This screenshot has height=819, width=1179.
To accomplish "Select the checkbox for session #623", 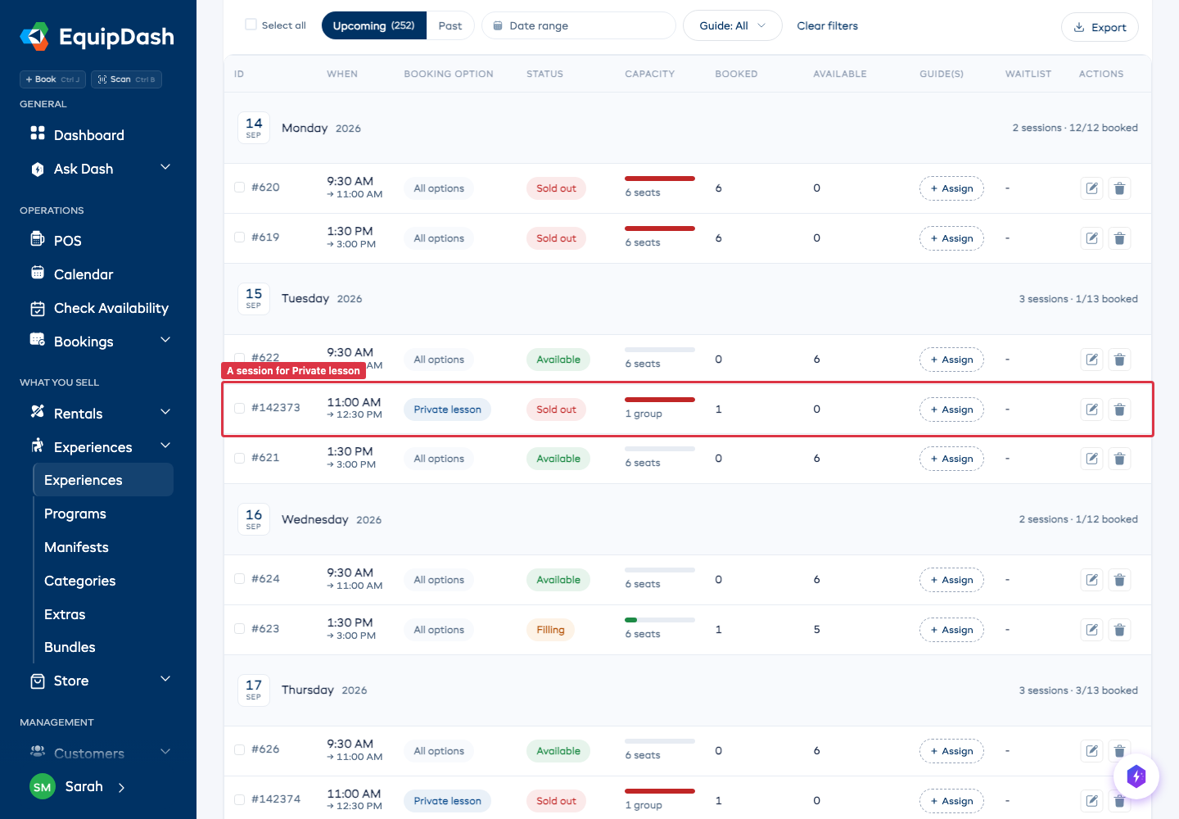I will click(x=240, y=629).
